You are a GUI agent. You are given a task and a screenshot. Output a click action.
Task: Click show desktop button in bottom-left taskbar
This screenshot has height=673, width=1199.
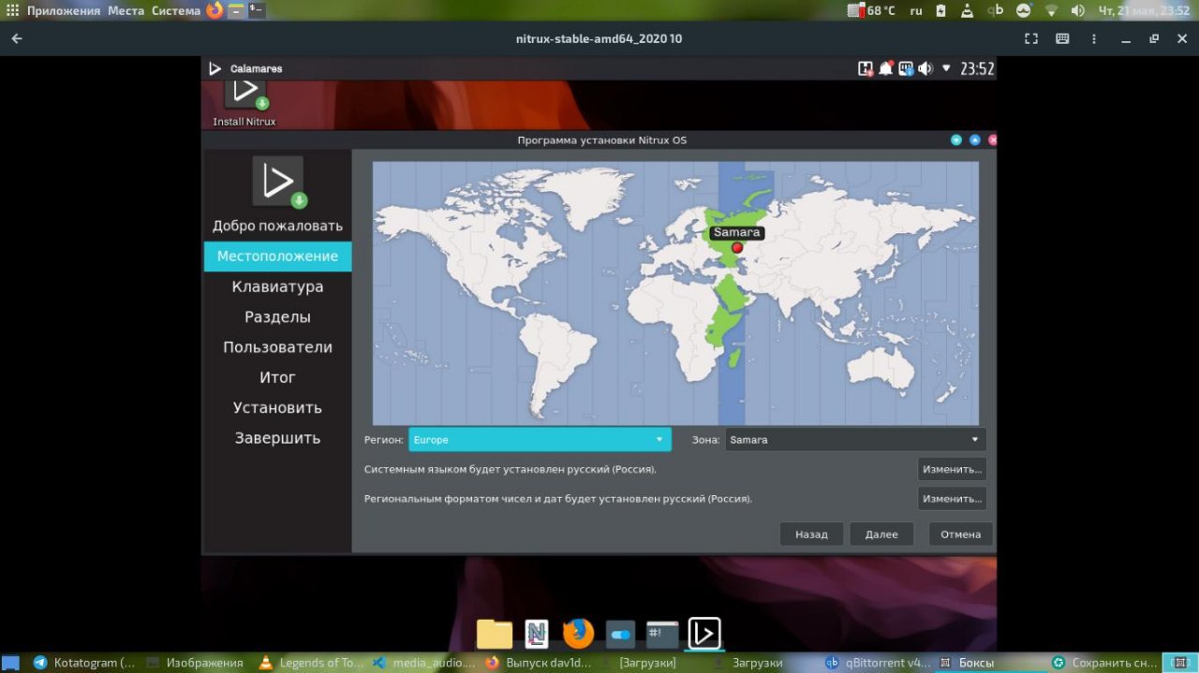(x=10, y=663)
